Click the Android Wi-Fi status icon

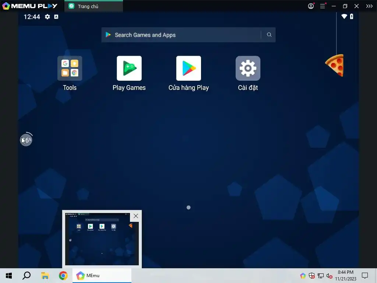(344, 16)
